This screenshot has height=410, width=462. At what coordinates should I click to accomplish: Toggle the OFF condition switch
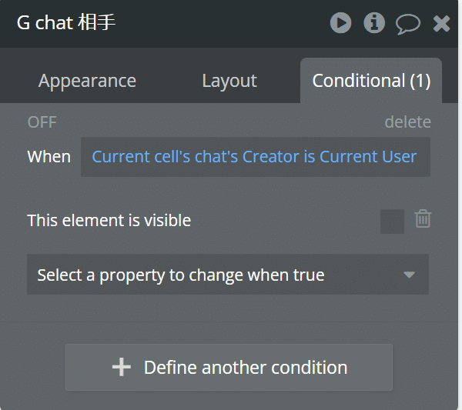(x=42, y=122)
